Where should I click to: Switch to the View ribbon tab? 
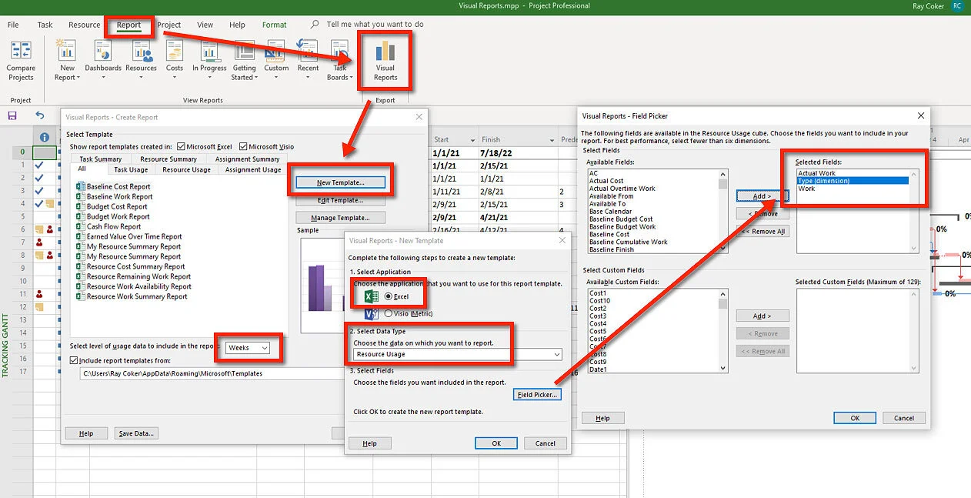coord(205,25)
